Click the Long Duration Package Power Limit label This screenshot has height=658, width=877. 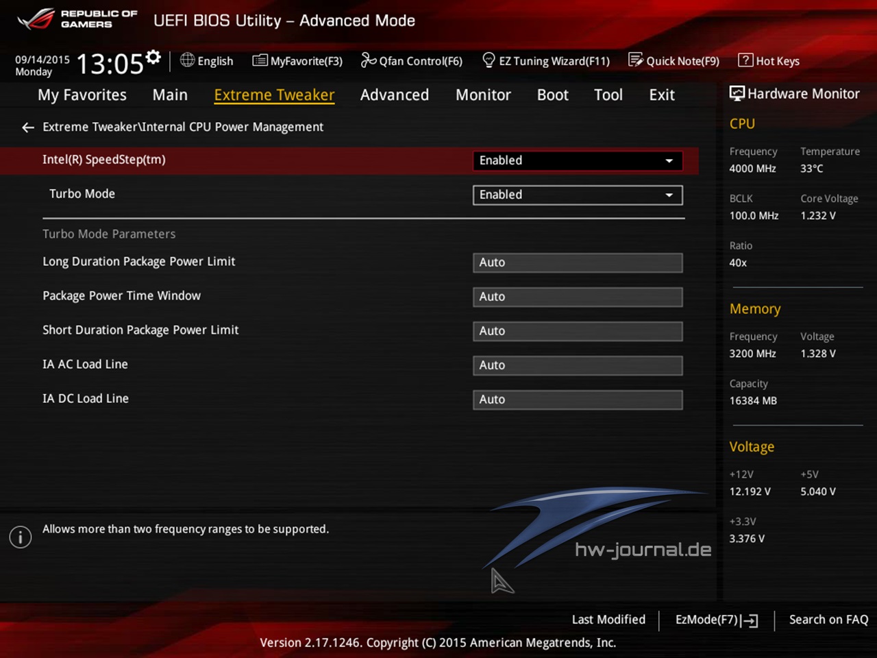tap(139, 262)
